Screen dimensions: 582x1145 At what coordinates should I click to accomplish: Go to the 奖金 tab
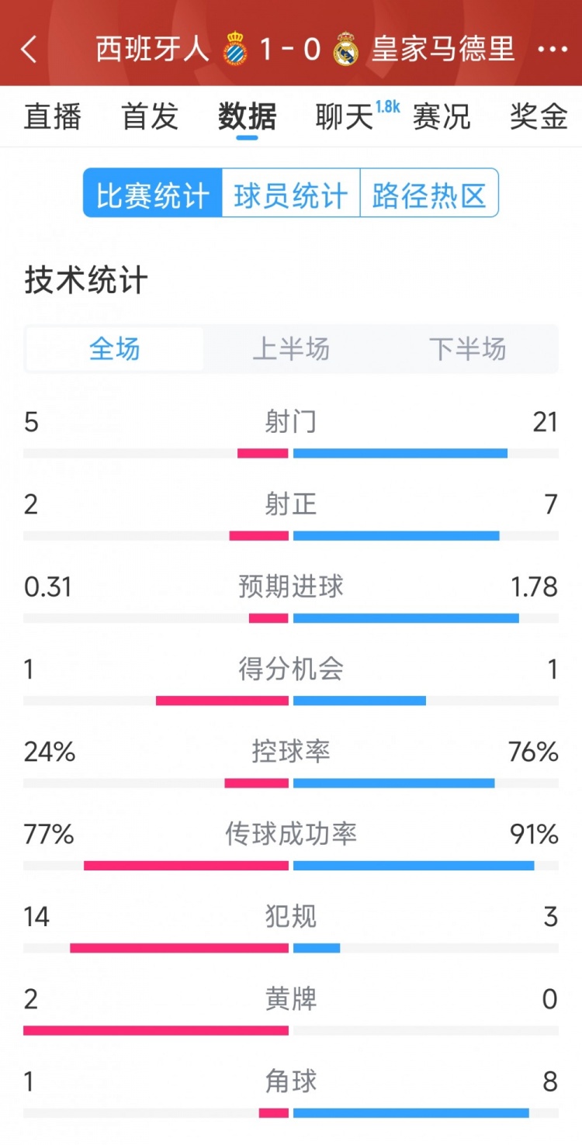point(539,116)
